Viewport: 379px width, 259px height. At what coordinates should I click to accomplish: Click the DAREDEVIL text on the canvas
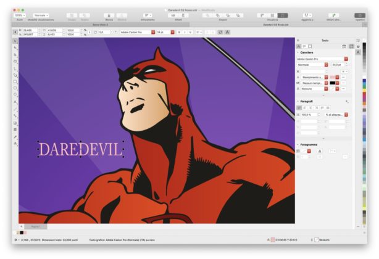tap(80, 149)
